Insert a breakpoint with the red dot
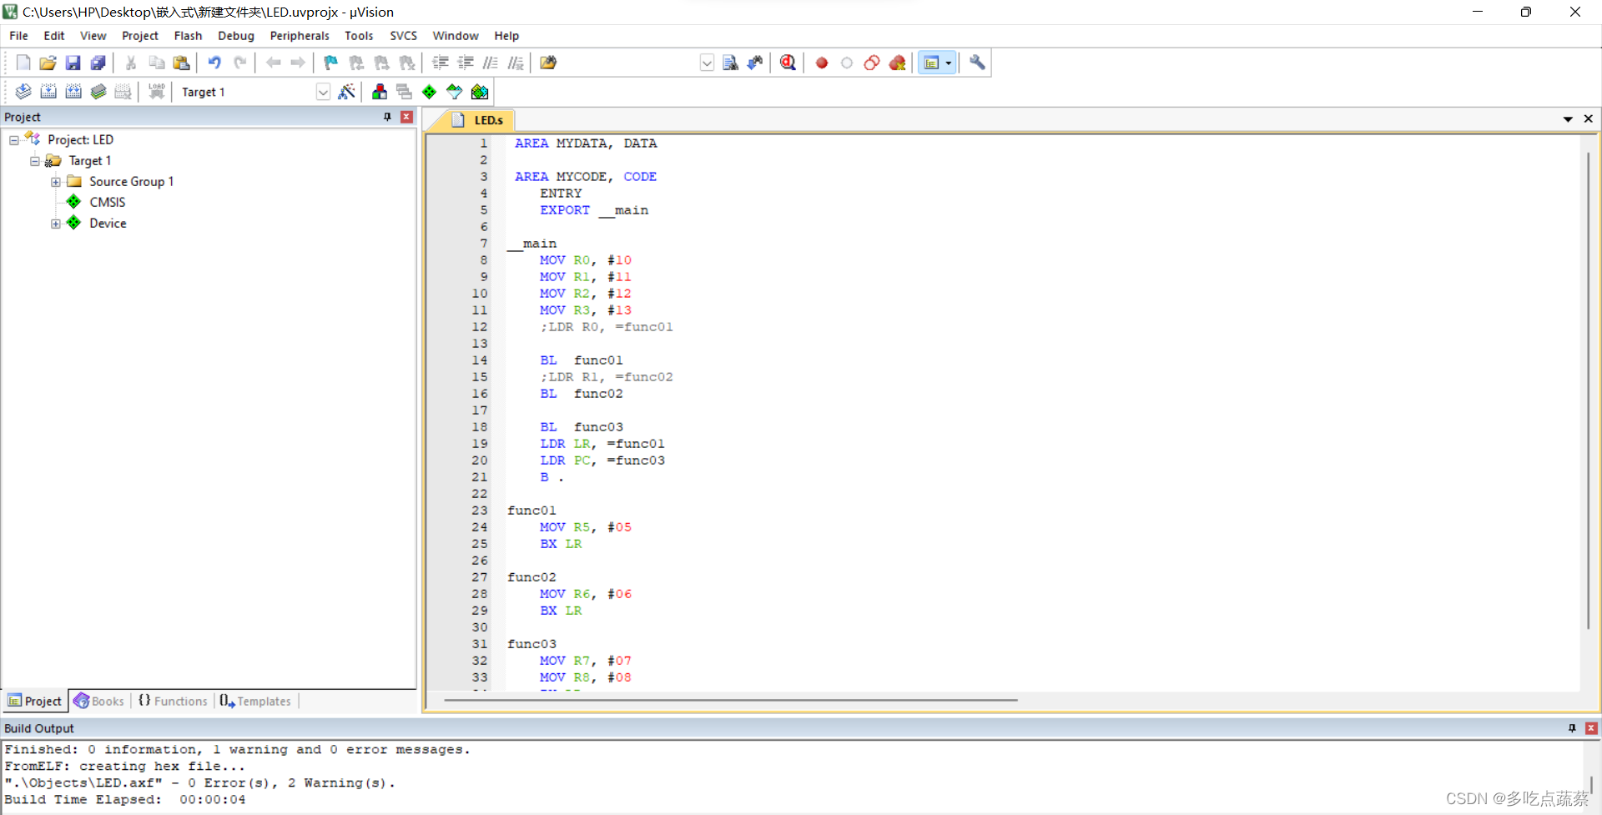 pos(822,63)
